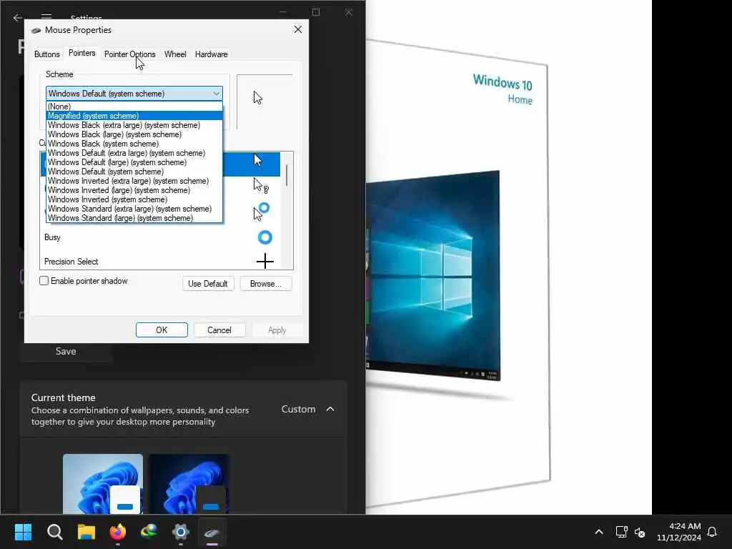Click Mouse Properties taskbar icon

pos(212,532)
